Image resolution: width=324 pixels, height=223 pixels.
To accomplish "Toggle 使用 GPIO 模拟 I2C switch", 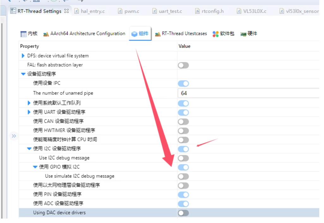I will (x=183, y=167).
